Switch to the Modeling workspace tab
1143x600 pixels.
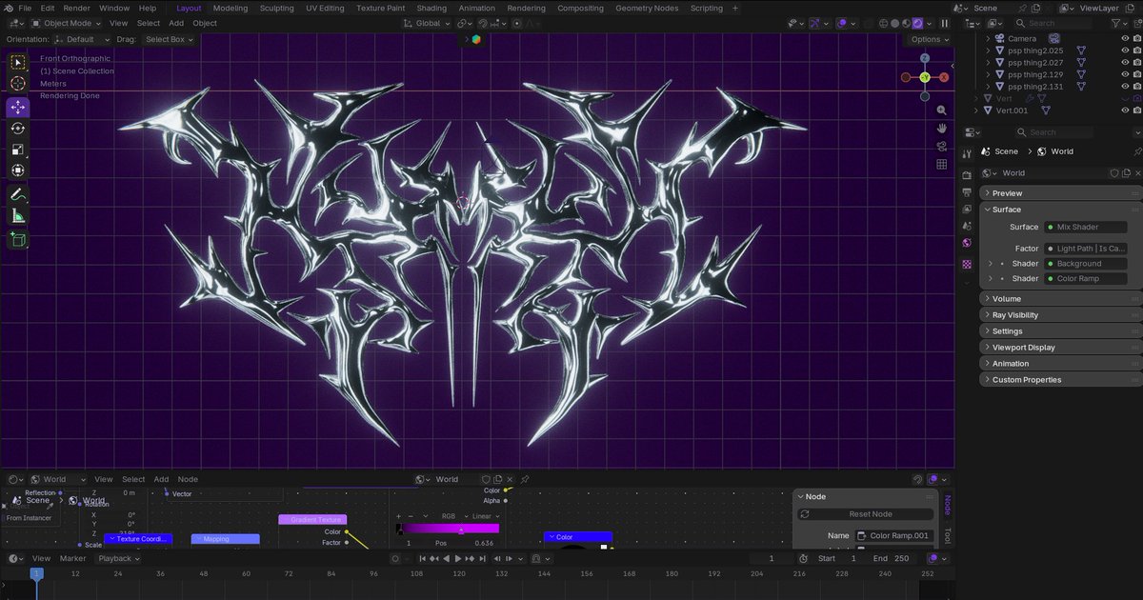pos(230,8)
